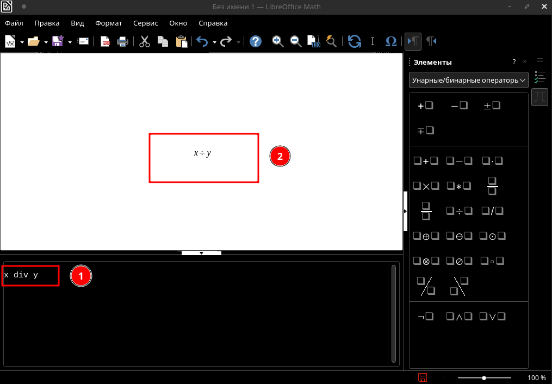This screenshot has width=552, height=384.
Task: Toggle the rightmost pilcrow toolbar button
Action: (431, 41)
